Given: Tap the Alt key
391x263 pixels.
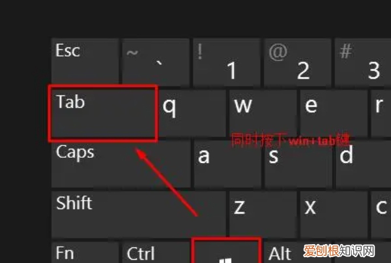Looking at the screenshot, I should click(x=298, y=253).
